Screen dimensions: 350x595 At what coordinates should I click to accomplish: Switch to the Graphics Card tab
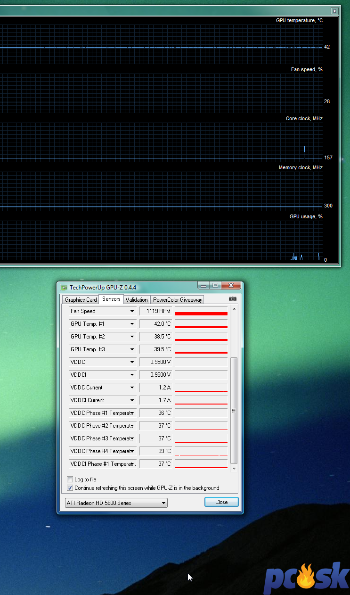81,300
